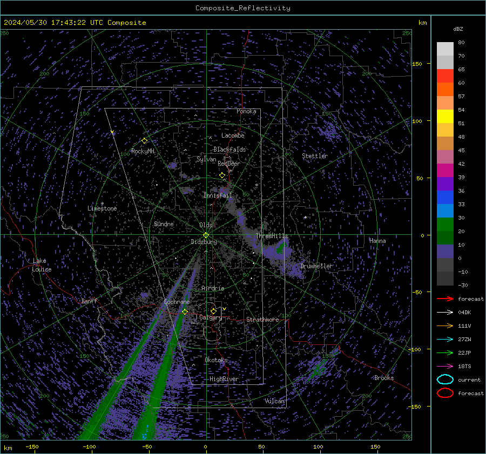Click the white 04DK arrow icon
This screenshot has height=454, width=486.
tap(445, 313)
